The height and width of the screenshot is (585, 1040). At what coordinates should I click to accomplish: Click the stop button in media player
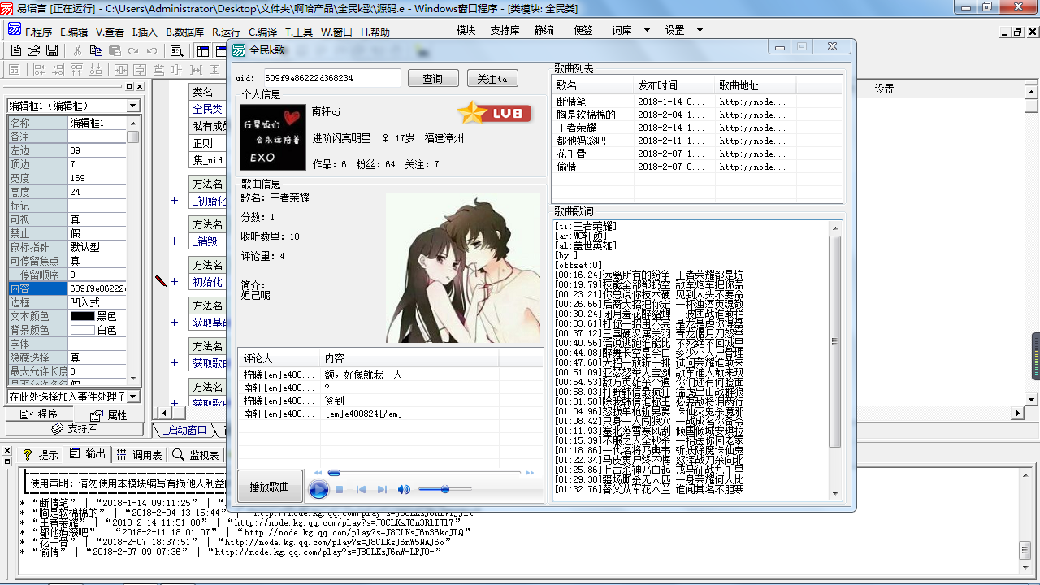point(340,490)
